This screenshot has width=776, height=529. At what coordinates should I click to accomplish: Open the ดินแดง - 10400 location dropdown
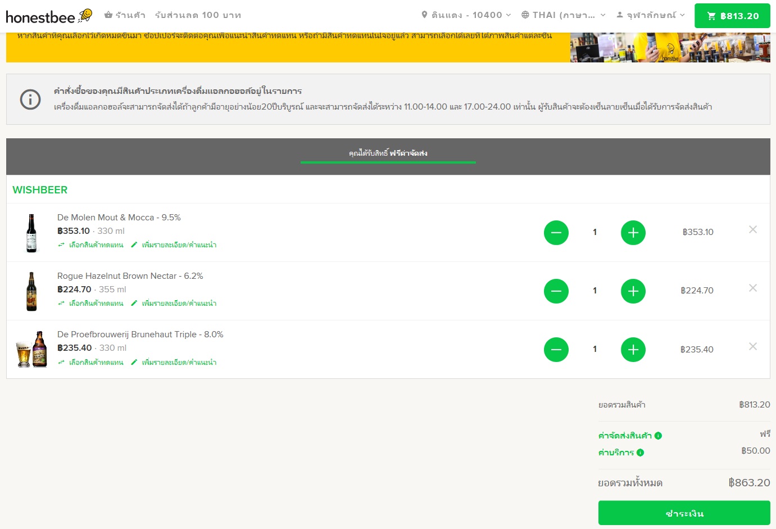click(466, 15)
